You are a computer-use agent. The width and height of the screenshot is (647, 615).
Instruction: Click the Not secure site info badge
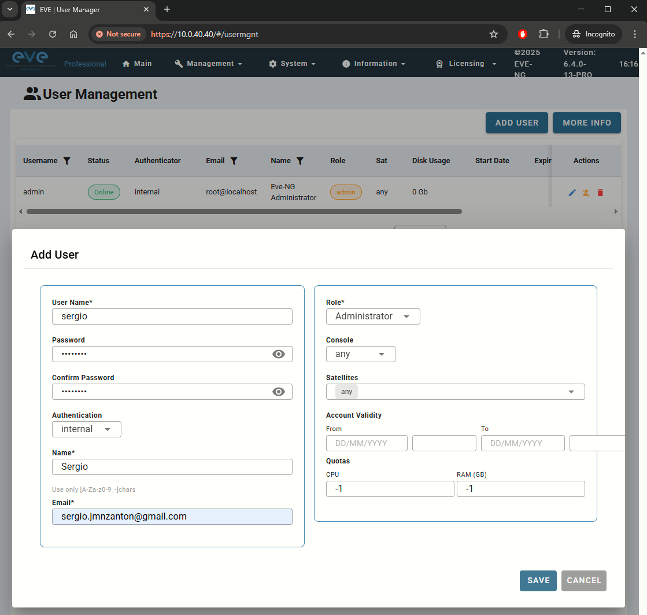point(119,34)
